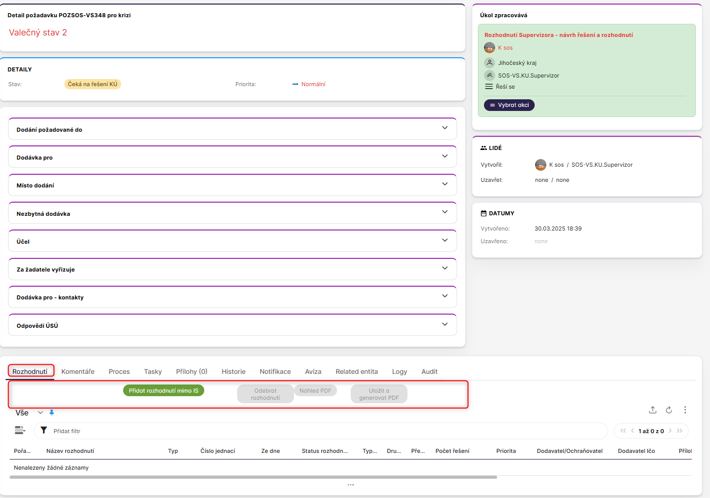Click the funnel filter icon
The height and width of the screenshot is (498, 710).
click(x=44, y=431)
